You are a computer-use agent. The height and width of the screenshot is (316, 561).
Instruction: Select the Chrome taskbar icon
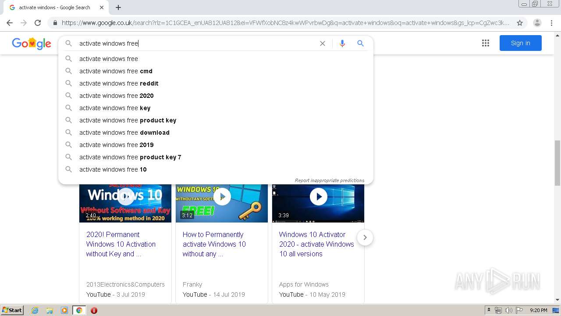point(79,310)
